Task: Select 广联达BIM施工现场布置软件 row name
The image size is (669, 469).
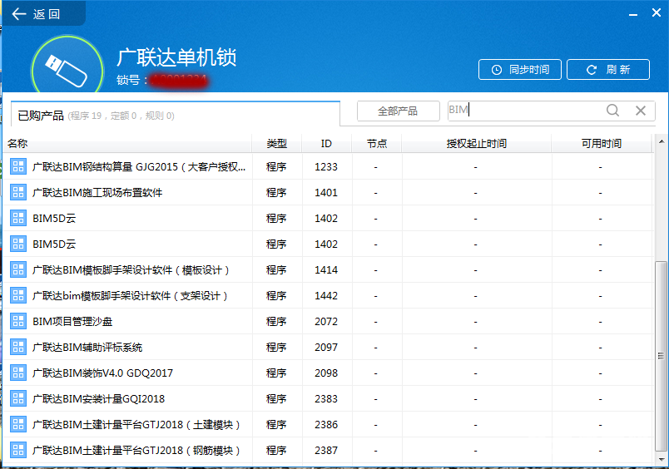Action: click(x=97, y=193)
